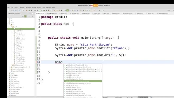Open the Search menu
This screenshot has width=174, height=98.
click(34, 8)
